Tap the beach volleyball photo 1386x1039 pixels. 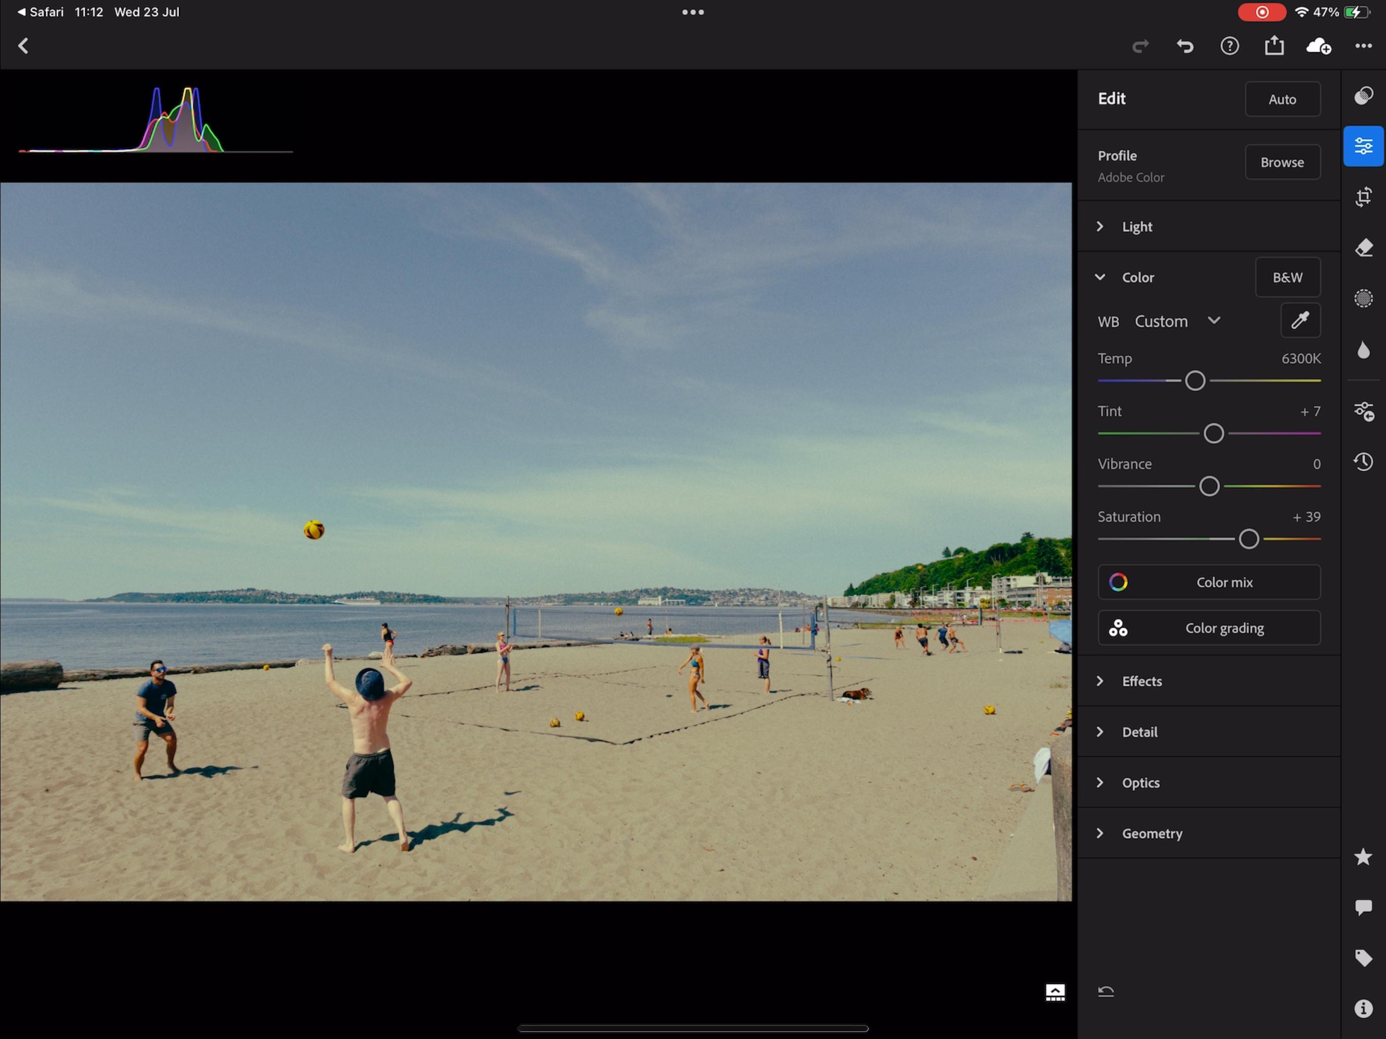pos(536,542)
